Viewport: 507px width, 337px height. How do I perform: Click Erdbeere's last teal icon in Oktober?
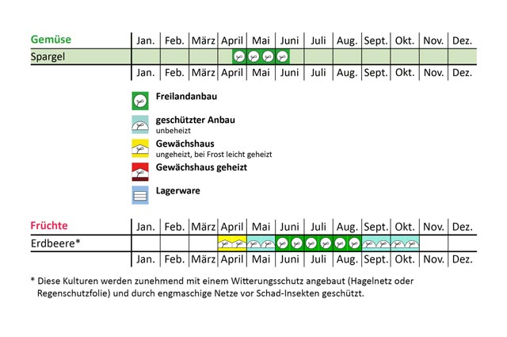coord(412,243)
